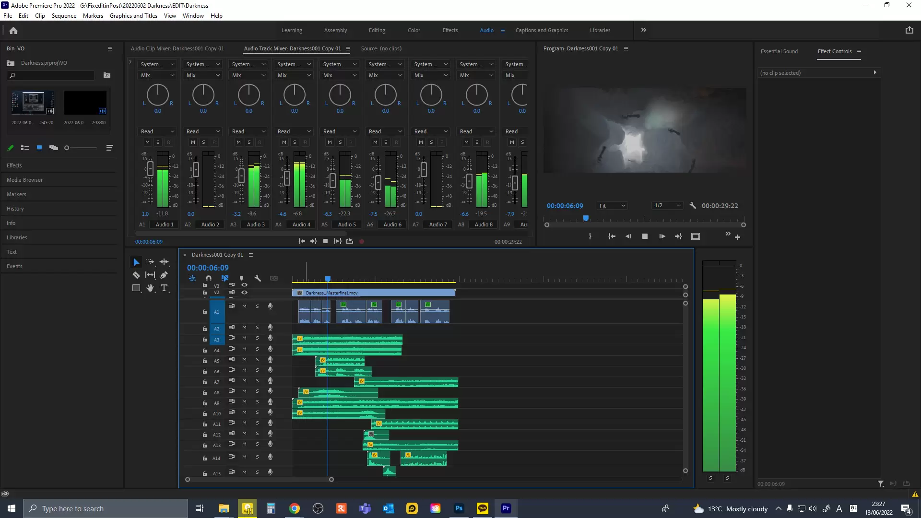Viewport: 921px width, 518px height.
Task: Click the Home icon
Action: tap(13, 30)
